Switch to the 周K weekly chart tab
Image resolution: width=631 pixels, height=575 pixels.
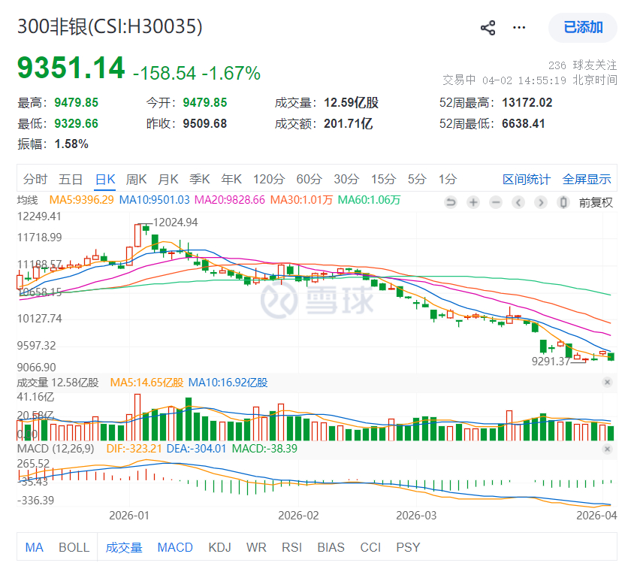click(136, 179)
